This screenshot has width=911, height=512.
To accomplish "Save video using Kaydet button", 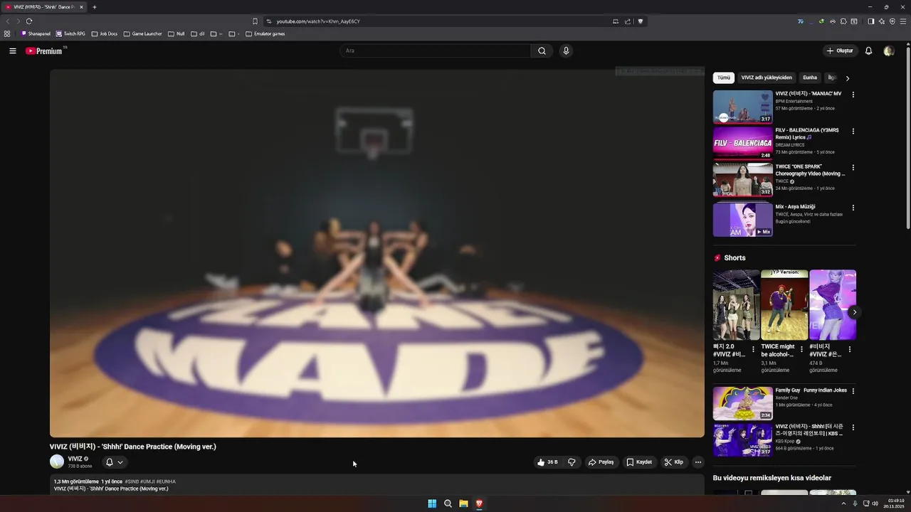I will point(639,462).
